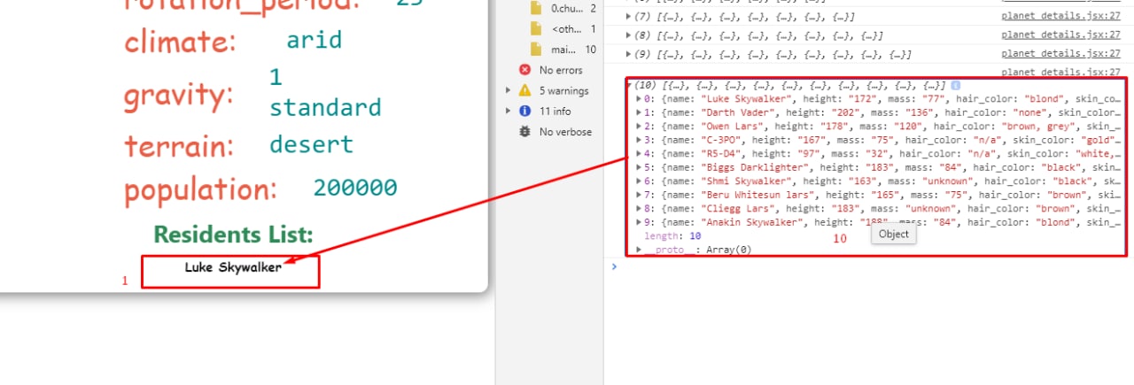Expand object 9 Anakin Skywalker
Screen dimensions: 1134x385
pos(641,222)
